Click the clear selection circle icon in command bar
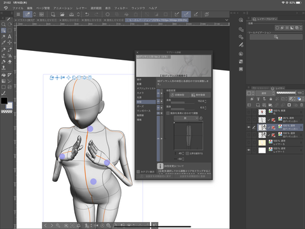The image size is (305, 229). click(107, 14)
